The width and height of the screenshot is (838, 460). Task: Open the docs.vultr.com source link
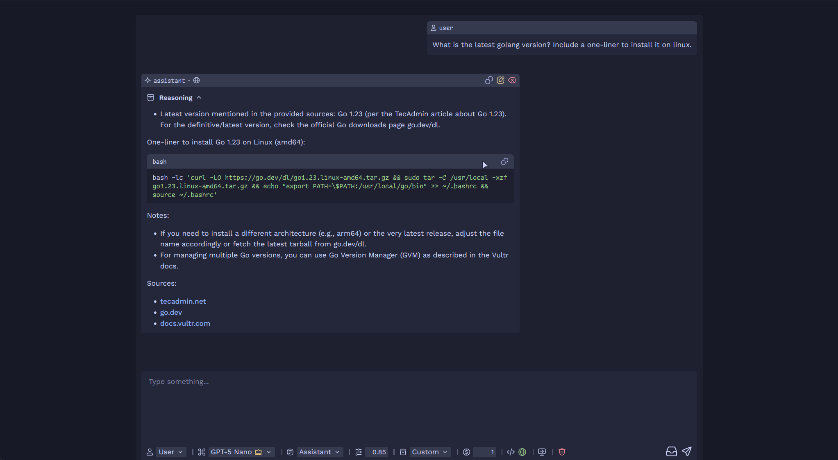[185, 323]
